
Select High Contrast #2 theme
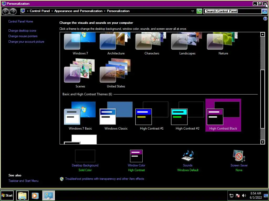coord(187,115)
